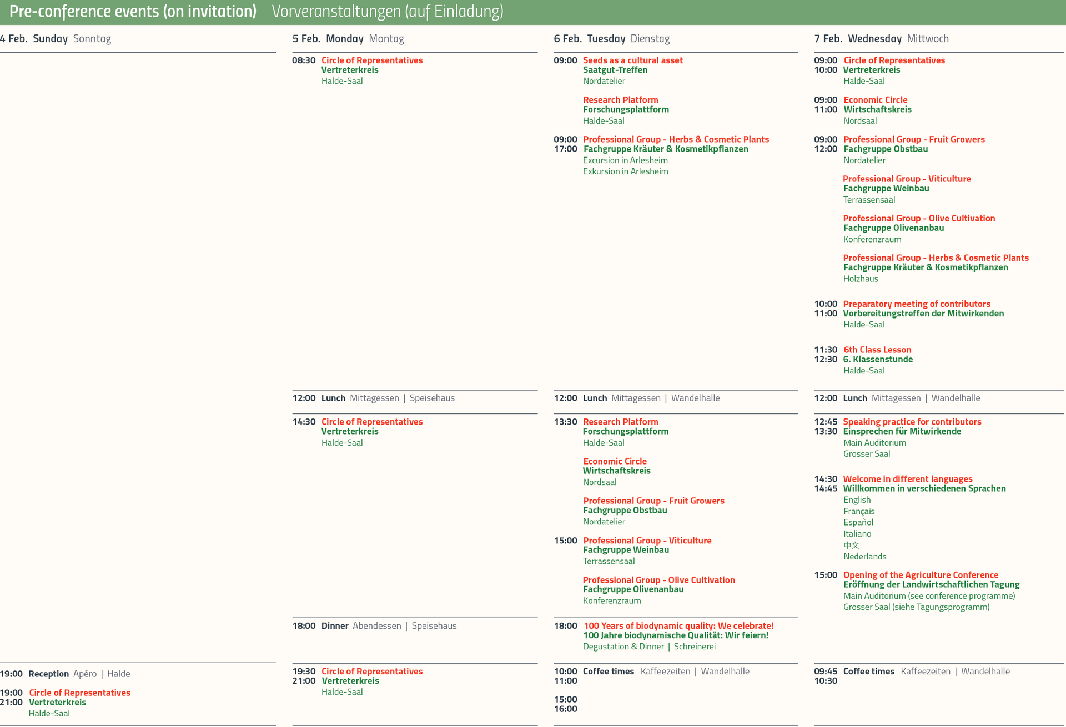Click 'Opening of the Agriculture Conference' entry
This screenshot has width=1066, height=727.
click(x=921, y=575)
